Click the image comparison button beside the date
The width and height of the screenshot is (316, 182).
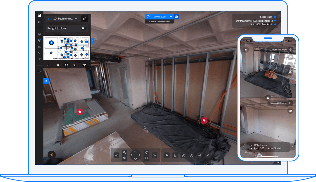click(x=177, y=17)
